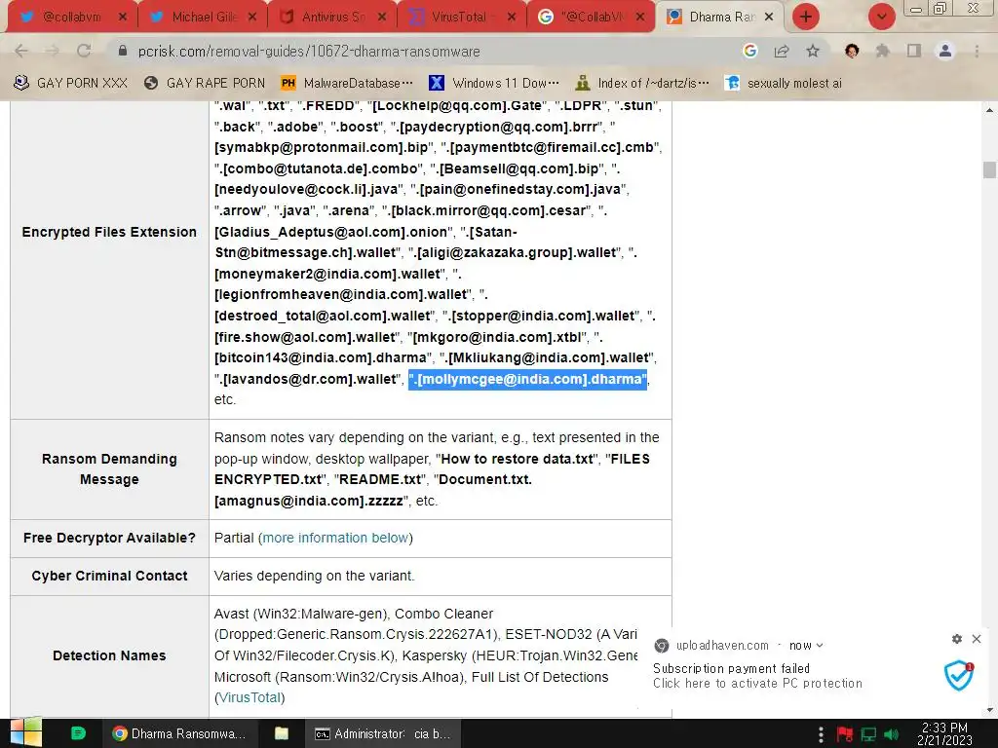Open the Windows Start menu

click(26, 733)
